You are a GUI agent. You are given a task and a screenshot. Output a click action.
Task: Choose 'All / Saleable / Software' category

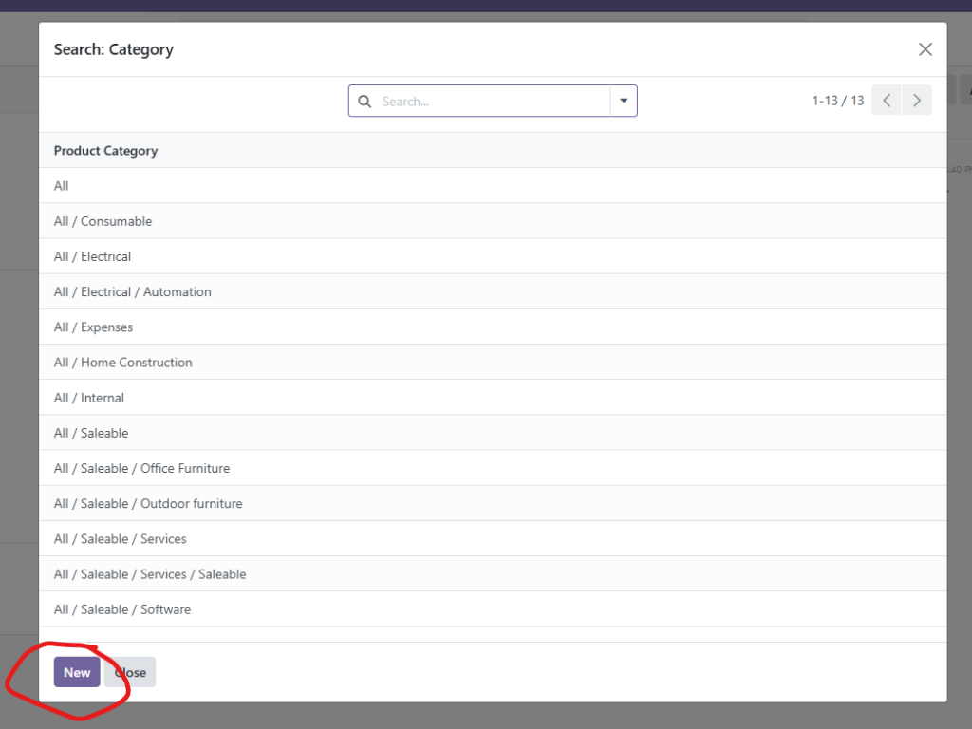(x=122, y=609)
